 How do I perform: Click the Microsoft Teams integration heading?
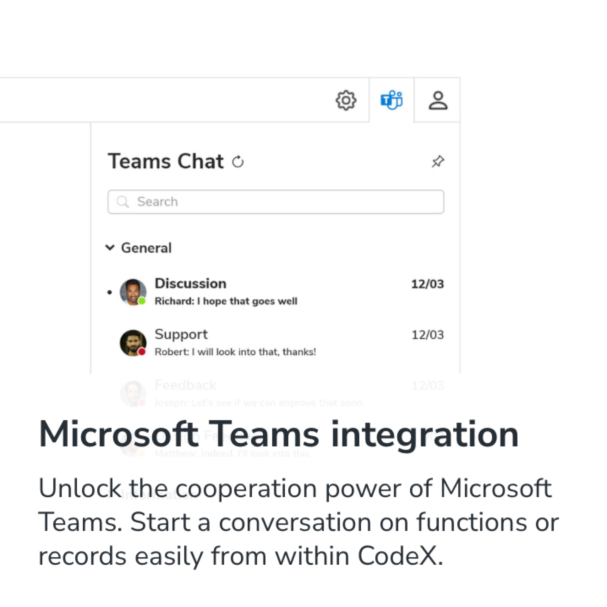click(x=278, y=434)
